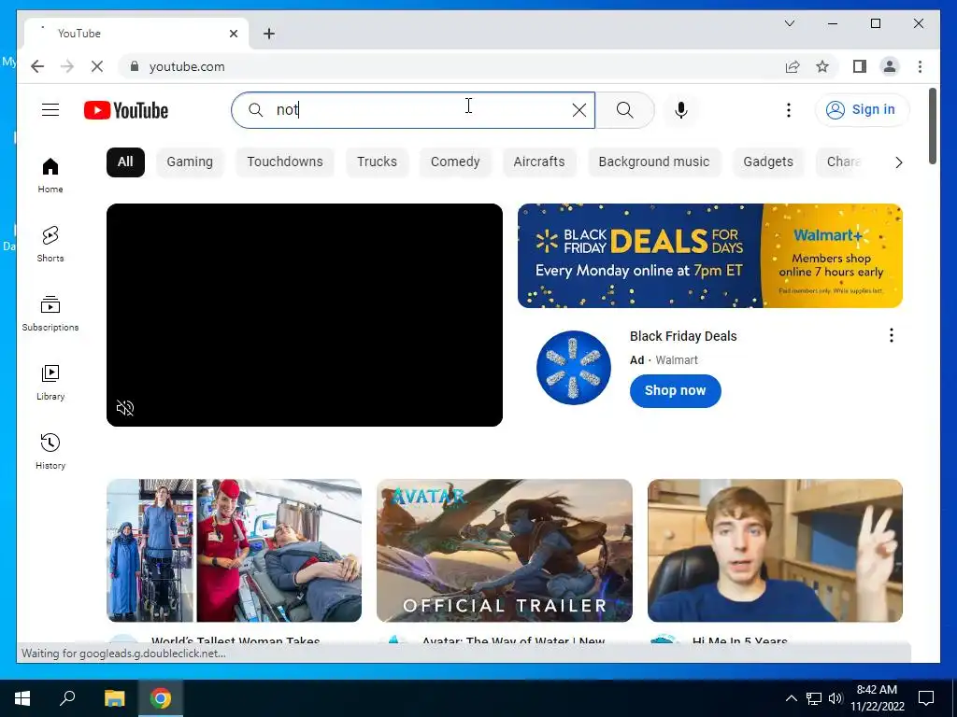The width and height of the screenshot is (957, 717).
Task: Select the All filter chip
Action: pyautogui.click(x=125, y=162)
